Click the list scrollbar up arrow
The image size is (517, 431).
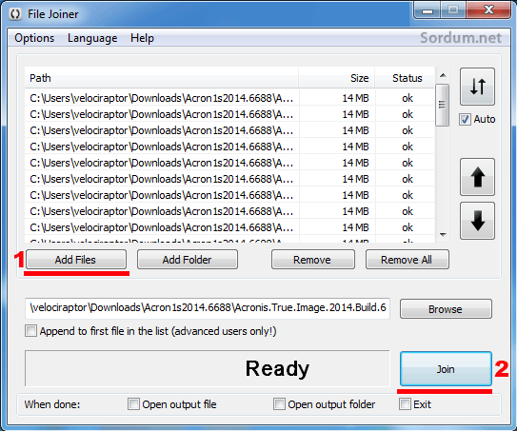click(443, 75)
